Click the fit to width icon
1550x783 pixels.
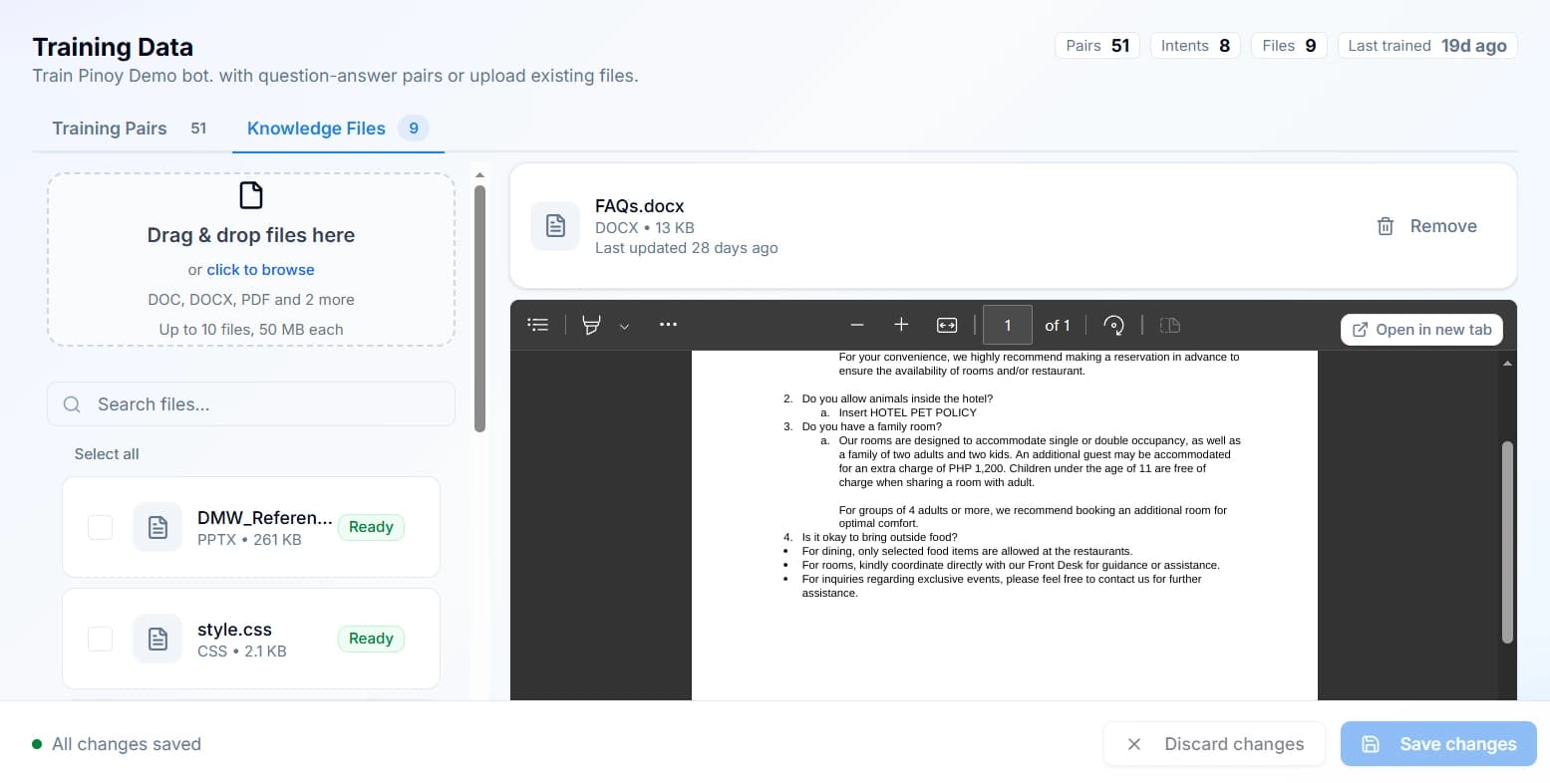[947, 325]
